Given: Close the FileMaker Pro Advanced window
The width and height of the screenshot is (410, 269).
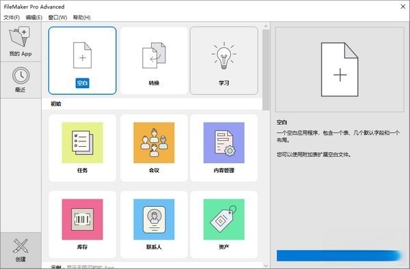Looking at the screenshot, I should tap(403, 7).
